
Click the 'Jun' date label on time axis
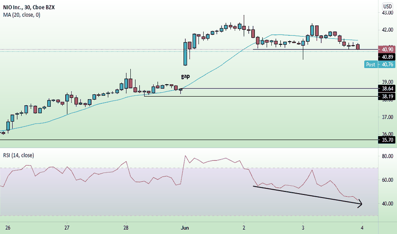click(x=185, y=228)
